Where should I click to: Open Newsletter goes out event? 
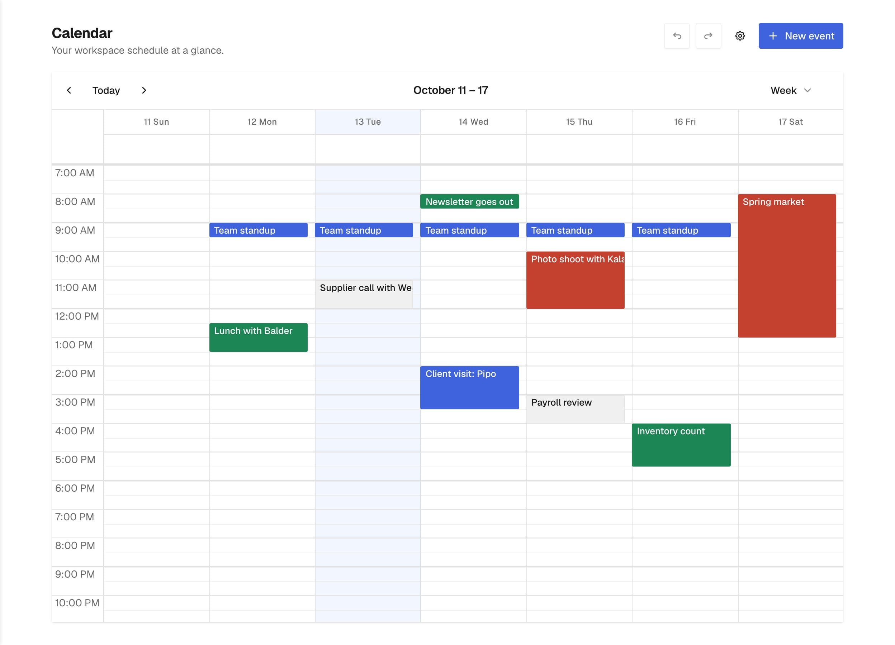(x=469, y=201)
